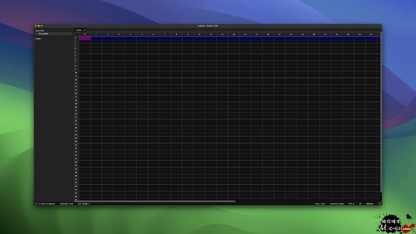Image resolution: width=416 pixels, height=234 pixels.
Task: Click the file icon beside untitled in sidebar
Action: coord(40,34)
